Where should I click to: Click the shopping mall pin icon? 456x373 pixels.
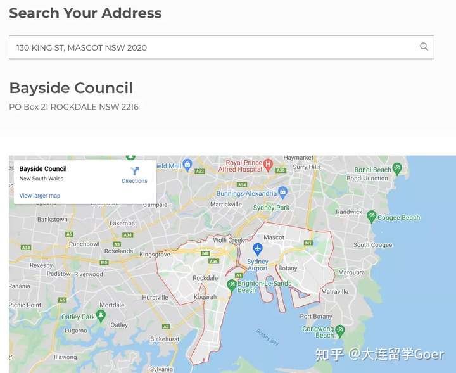(187, 165)
